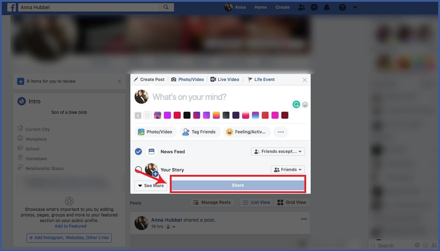The height and width of the screenshot is (251, 440).
Task: Open the post audience dropdown beside 19 hrs
Action: (171, 227)
